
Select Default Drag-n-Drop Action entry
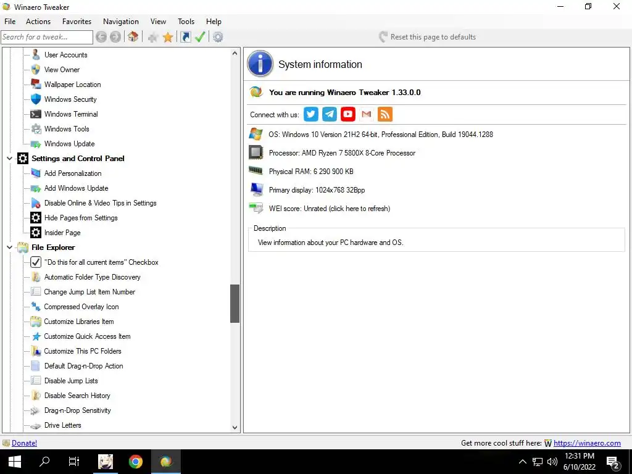click(x=83, y=366)
